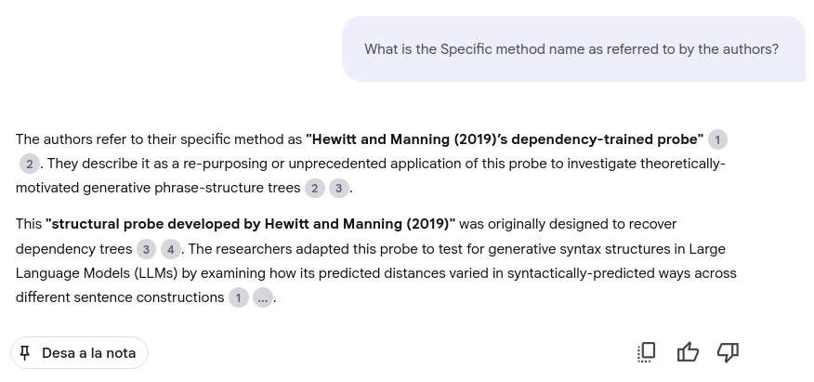The width and height of the screenshot is (814, 382).
Task: Open citation 2 before "They describe it"
Action: pos(30,165)
